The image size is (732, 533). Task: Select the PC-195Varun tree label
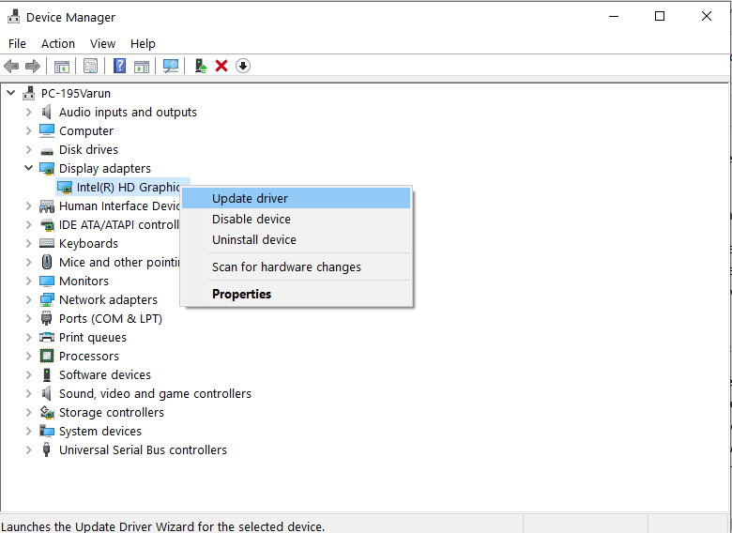76,93
